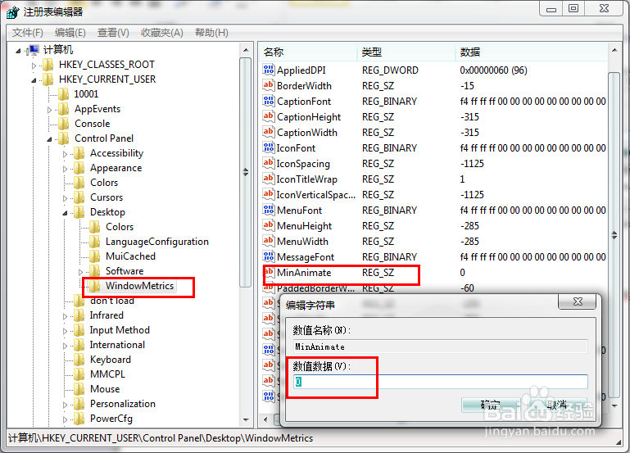This screenshot has width=630, height=453.
Task: Expand the Software key under Desktop
Action: [x=81, y=272]
